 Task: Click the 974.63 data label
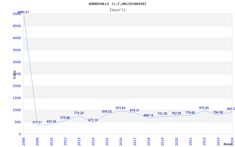(x=120, y=108)
